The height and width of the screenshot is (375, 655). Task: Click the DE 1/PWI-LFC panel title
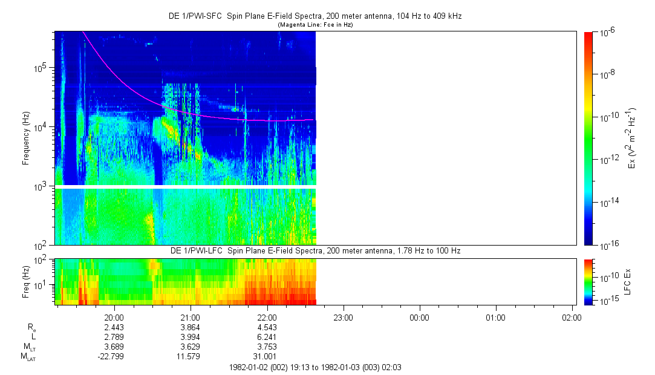coord(315,250)
